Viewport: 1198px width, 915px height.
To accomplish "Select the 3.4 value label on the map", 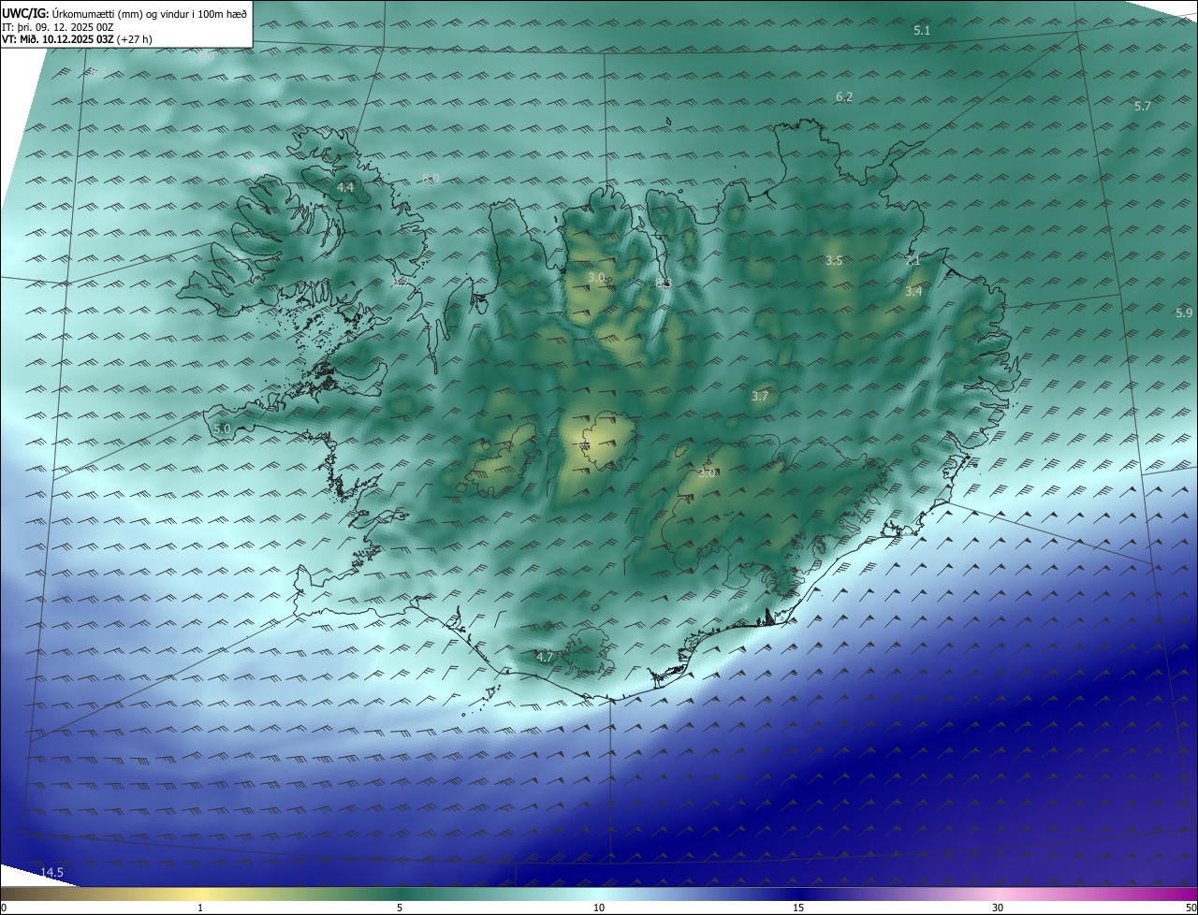I will tap(913, 292).
